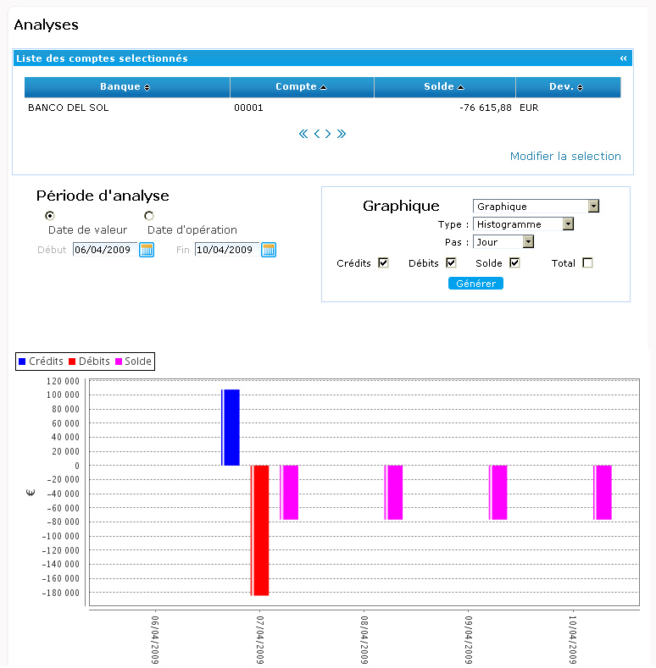Collapse the Liste des comptes selectionnés panel
This screenshot has height=668, width=656.
pyautogui.click(x=623, y=58)
